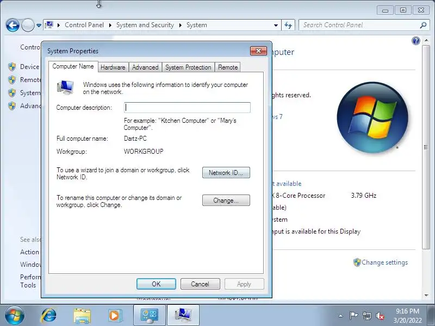
Task: Click the computer icon in address bar
Action: coord(49,25)
